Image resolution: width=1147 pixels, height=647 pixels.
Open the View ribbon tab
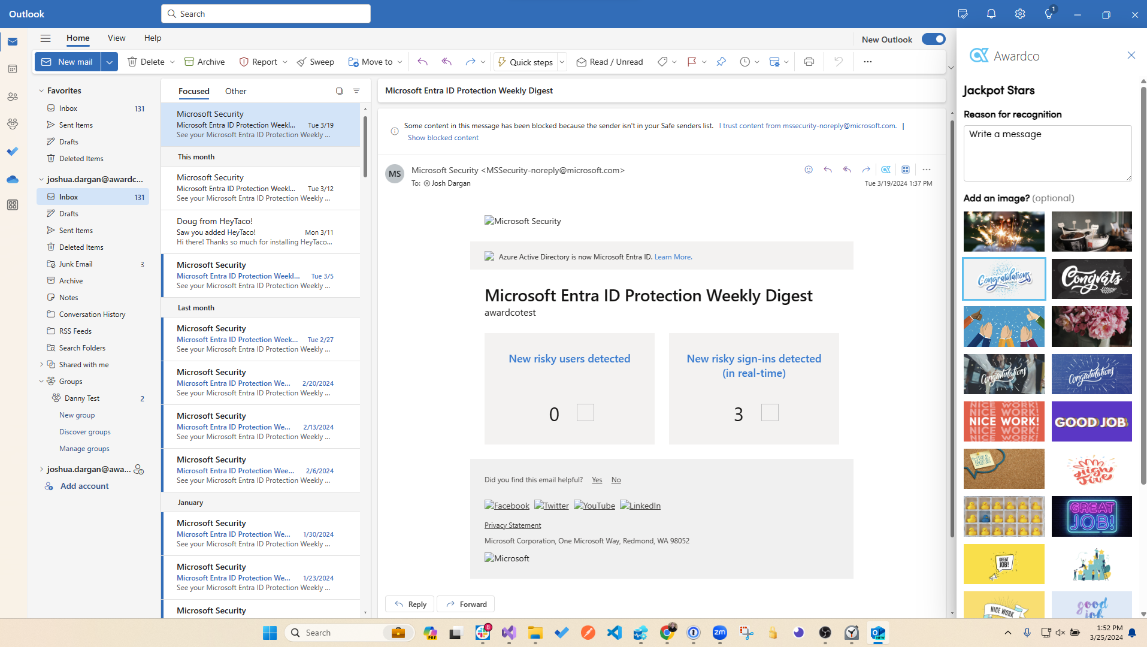click(x=116, y=38)
